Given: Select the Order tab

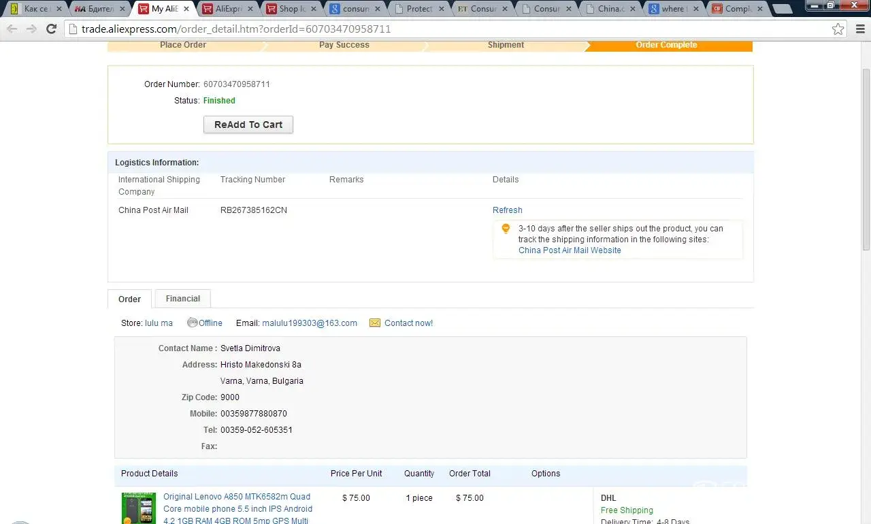Looking at the screenshot, I should click(x=129, y=299).
